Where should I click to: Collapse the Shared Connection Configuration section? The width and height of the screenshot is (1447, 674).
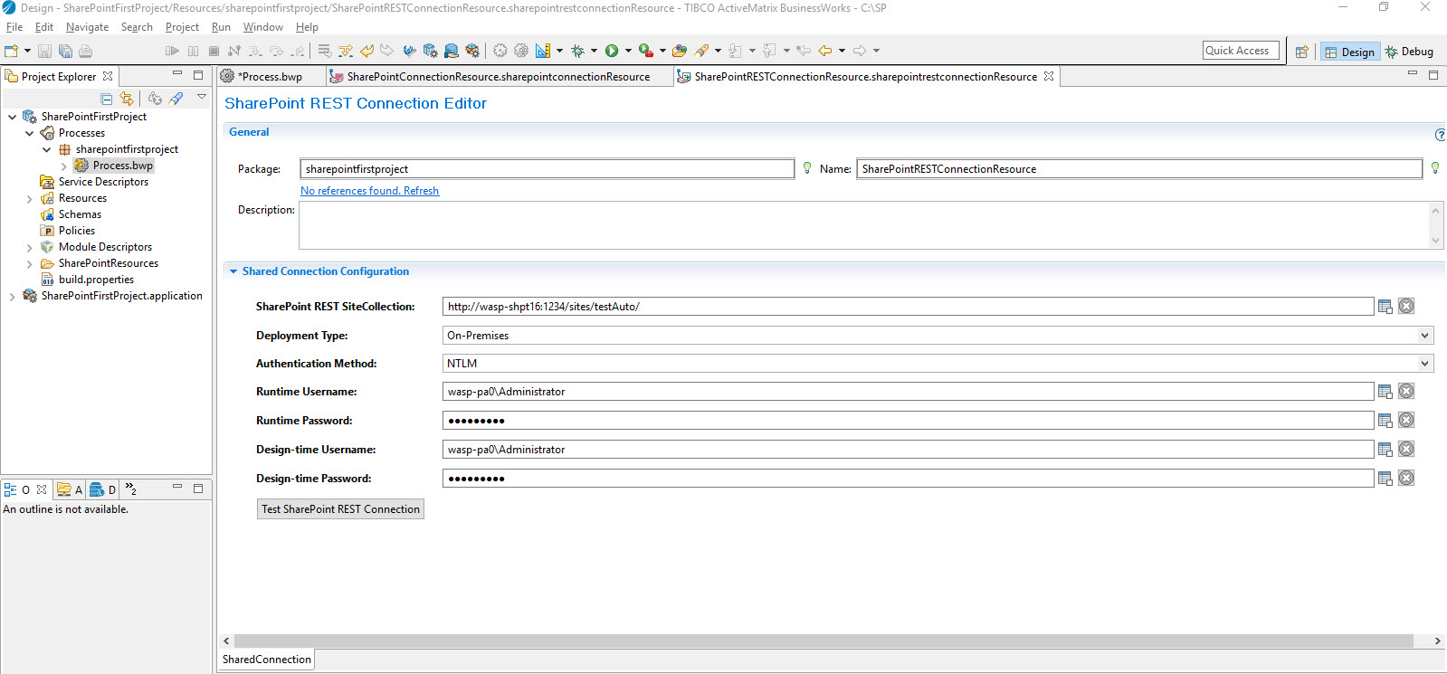click(233, 271)
